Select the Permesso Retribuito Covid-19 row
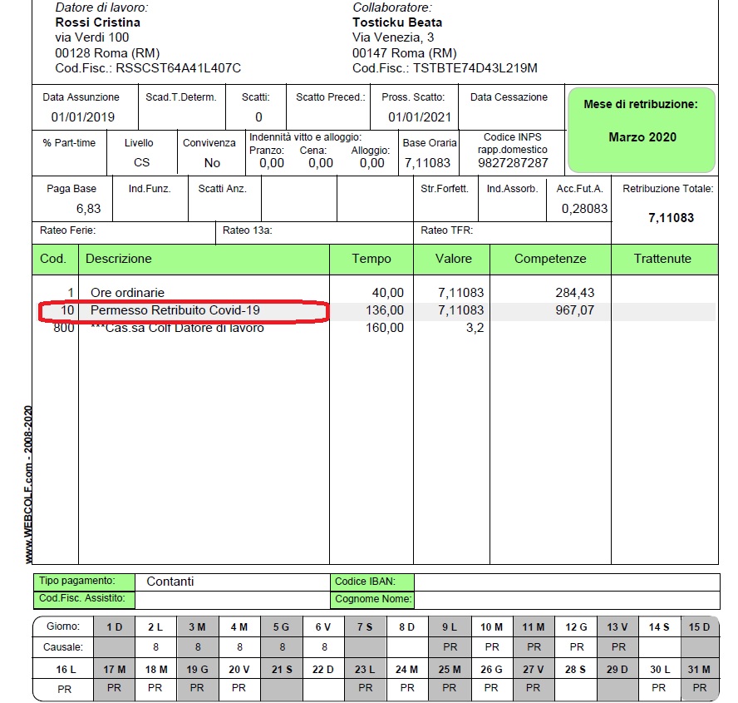738x703 pixels. (x=175, y=310)
